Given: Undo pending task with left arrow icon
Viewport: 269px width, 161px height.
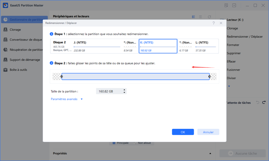Looking at the screenshot, I should tap(257, 102).
